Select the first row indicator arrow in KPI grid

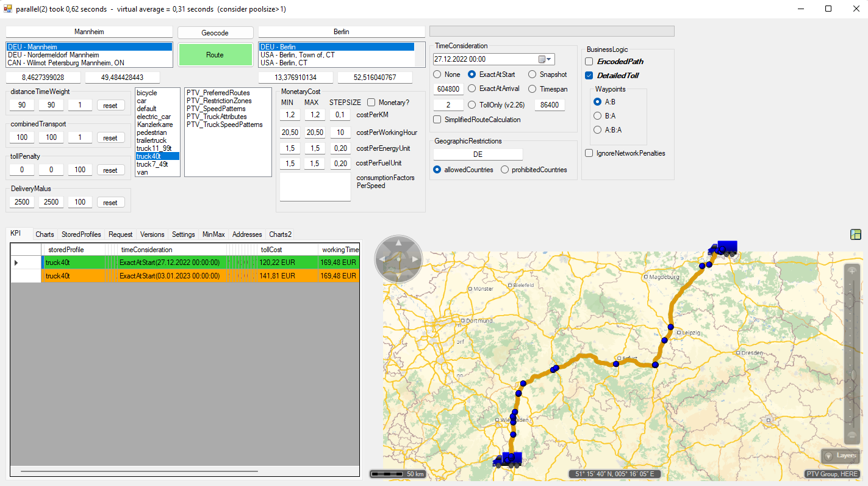(x=16, y=263)
